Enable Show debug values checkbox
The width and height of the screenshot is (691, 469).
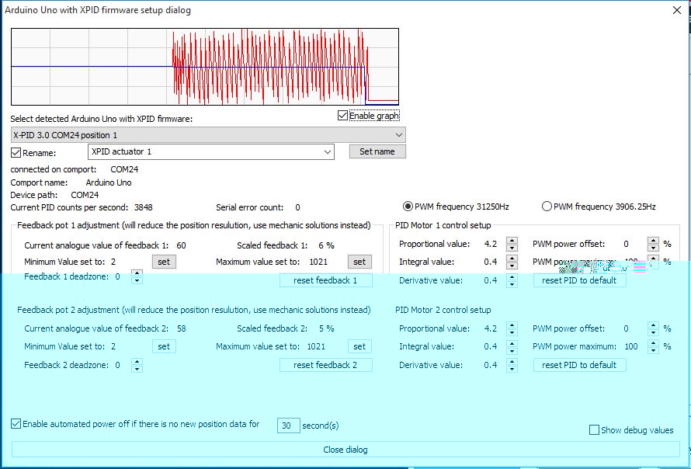(x=595, y=430)
